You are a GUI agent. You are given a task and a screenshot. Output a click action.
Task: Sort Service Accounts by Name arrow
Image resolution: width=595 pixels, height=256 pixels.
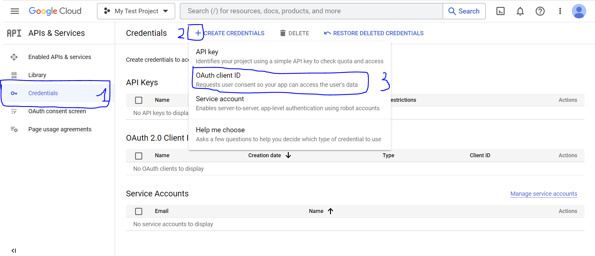(331, 211)
